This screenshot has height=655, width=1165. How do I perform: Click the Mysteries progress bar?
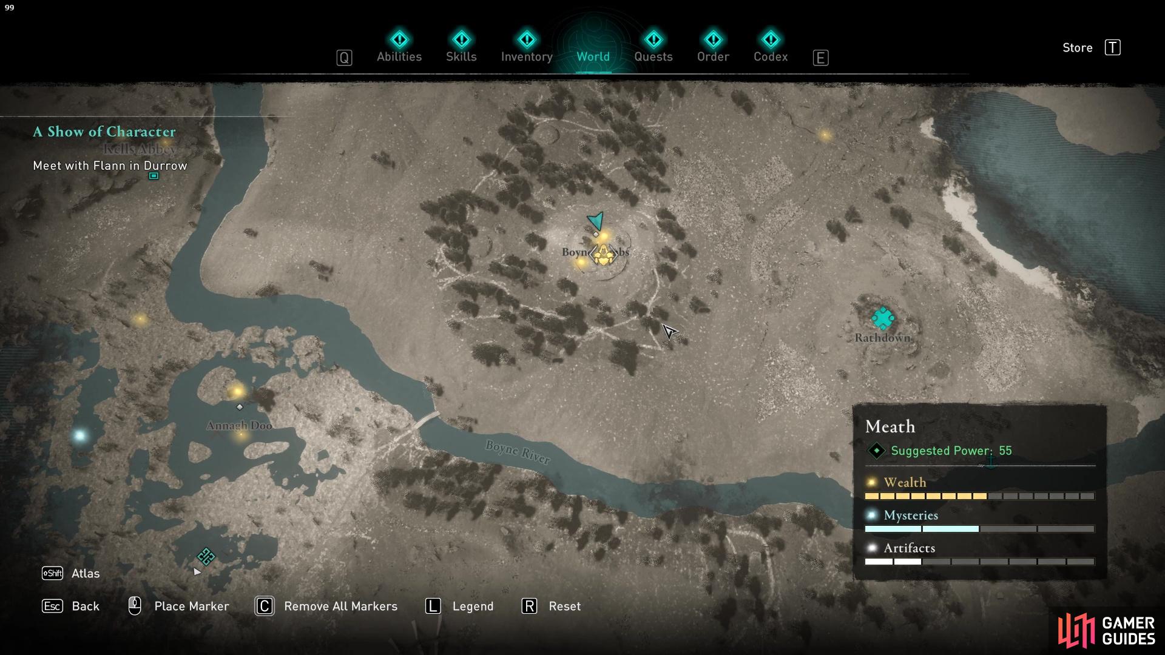click(979, 529)
